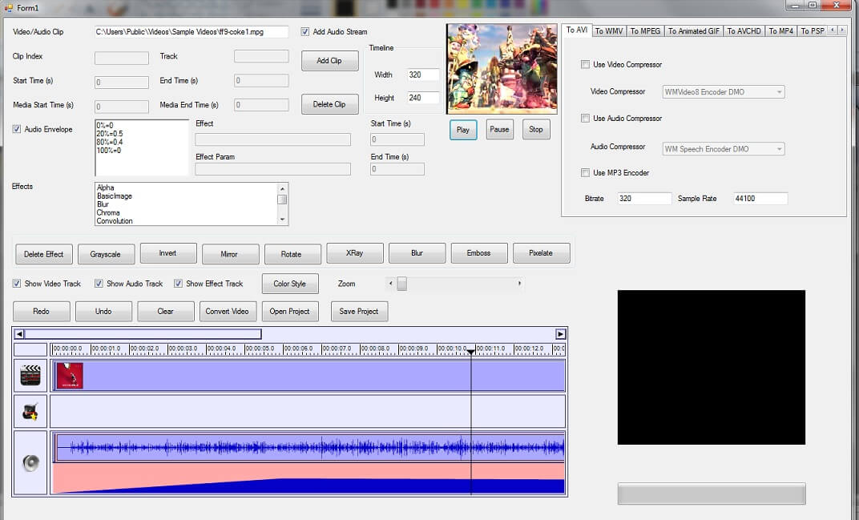This screenshot has width=859, height=520.
Task: Click the audio track speaker icon
Action: click(x=29, y=462)
